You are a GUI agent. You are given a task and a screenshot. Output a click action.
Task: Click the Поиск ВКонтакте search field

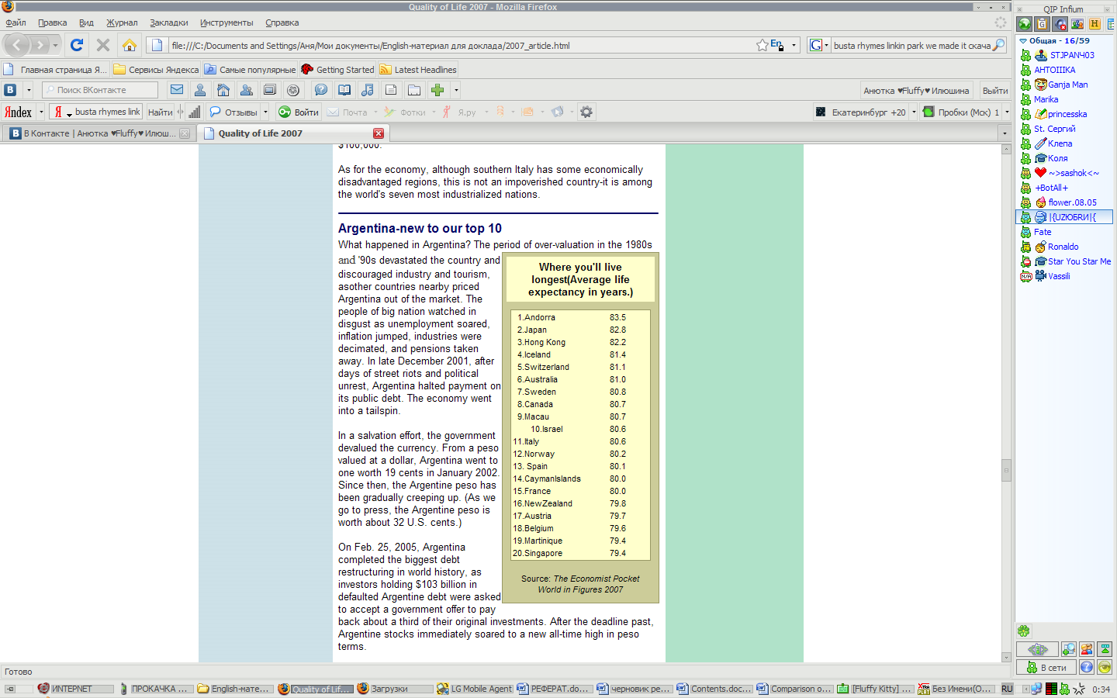(x=100, y=90)
